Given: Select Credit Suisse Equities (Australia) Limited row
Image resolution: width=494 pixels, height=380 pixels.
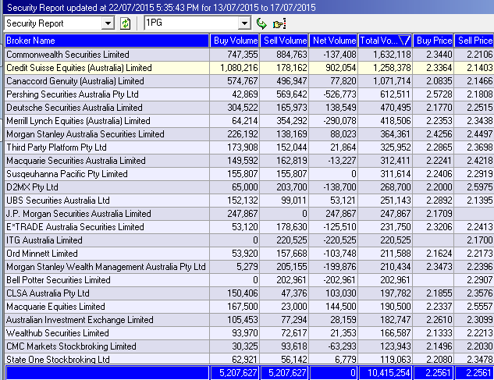Looking at the screenshot, I should 249,68.
